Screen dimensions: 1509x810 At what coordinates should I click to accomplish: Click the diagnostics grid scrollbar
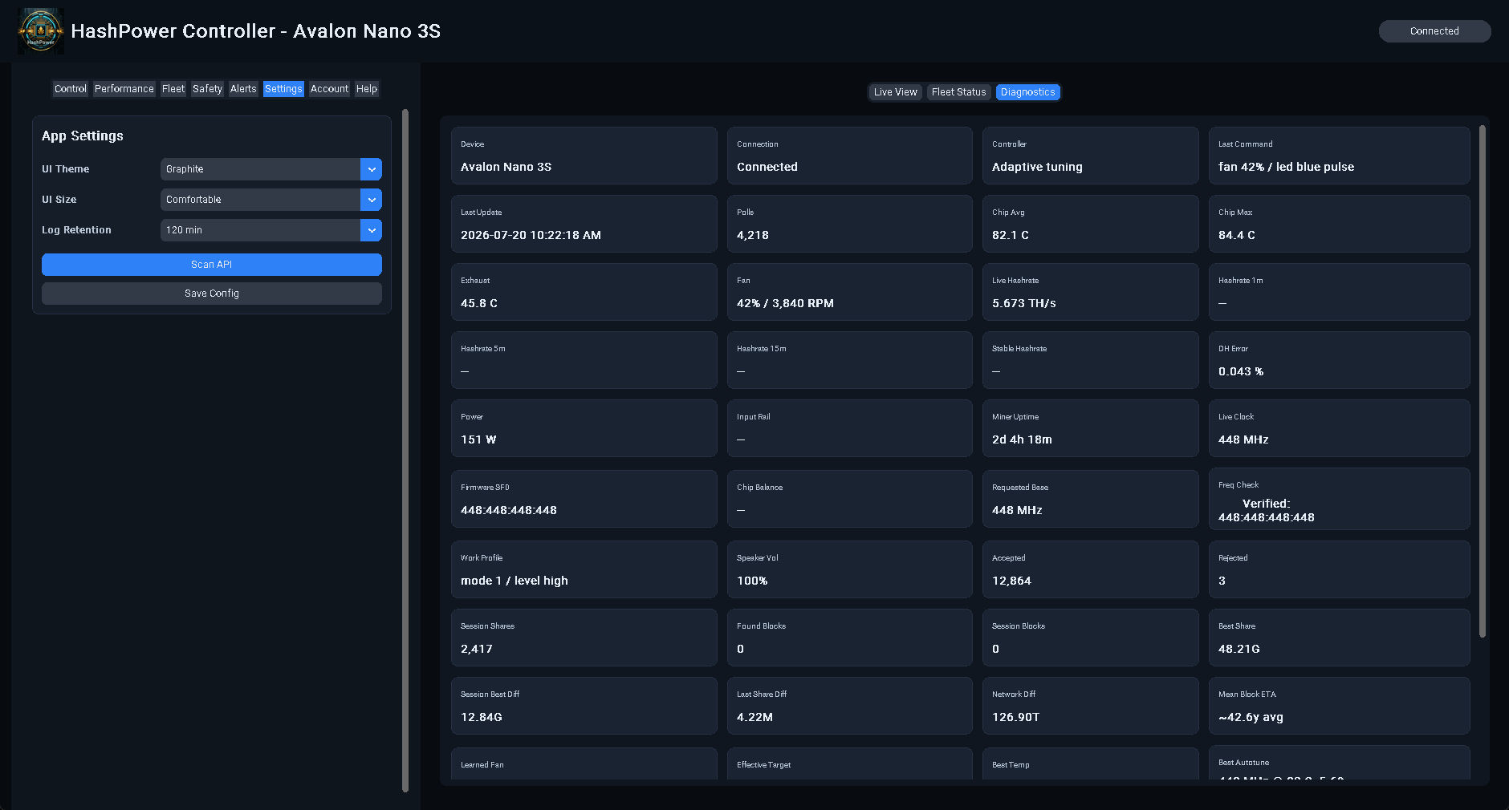(1483, 381)
